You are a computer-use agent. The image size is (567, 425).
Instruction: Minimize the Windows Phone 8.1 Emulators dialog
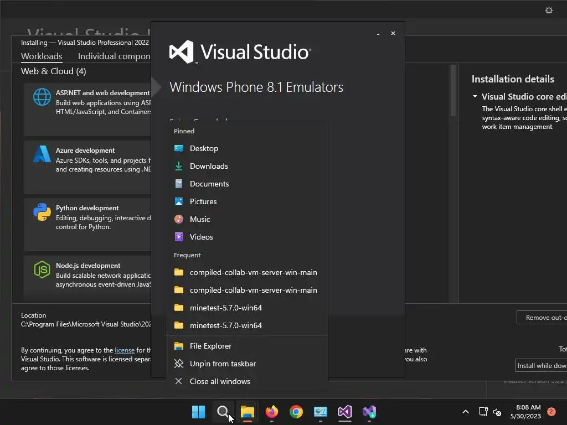pyautogui.click(x=378, y=33)
